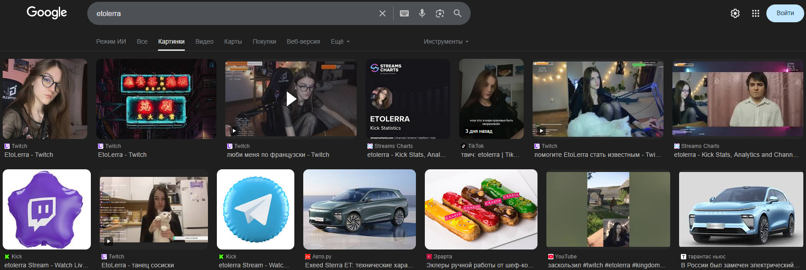
Task: Switch to the Покупки tab
Action: pos(265,41)
